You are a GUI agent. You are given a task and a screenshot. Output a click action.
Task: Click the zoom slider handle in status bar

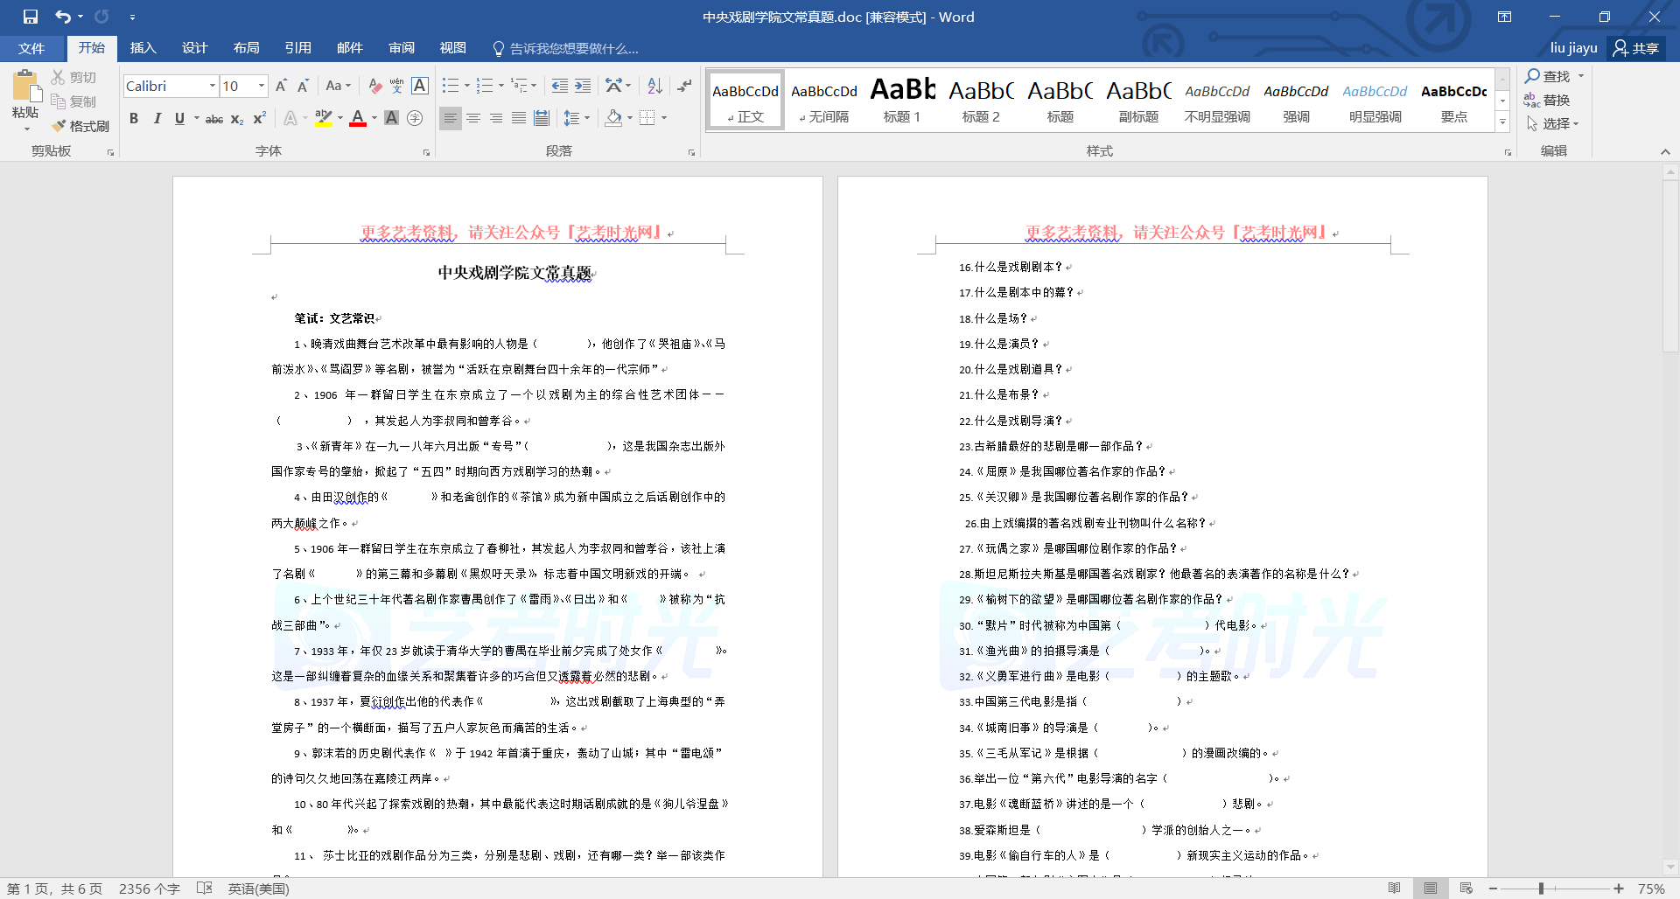tap(1541, 889)
